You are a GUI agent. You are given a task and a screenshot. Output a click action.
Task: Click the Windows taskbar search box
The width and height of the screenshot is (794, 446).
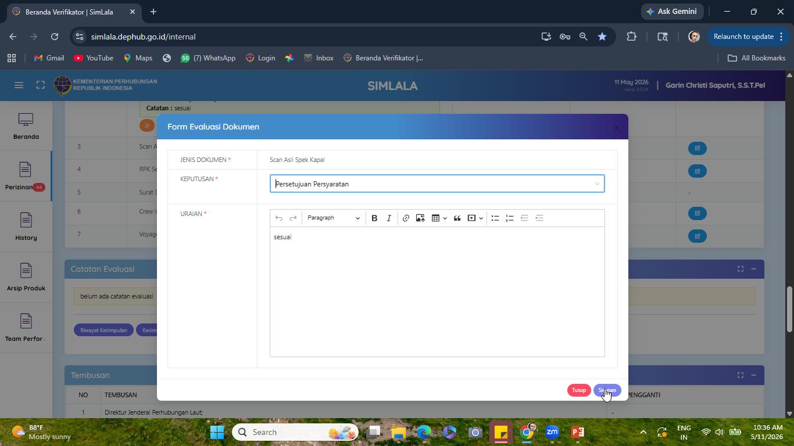295,432
